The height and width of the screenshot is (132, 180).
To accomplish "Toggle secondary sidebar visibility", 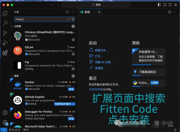I will point(170,5).
